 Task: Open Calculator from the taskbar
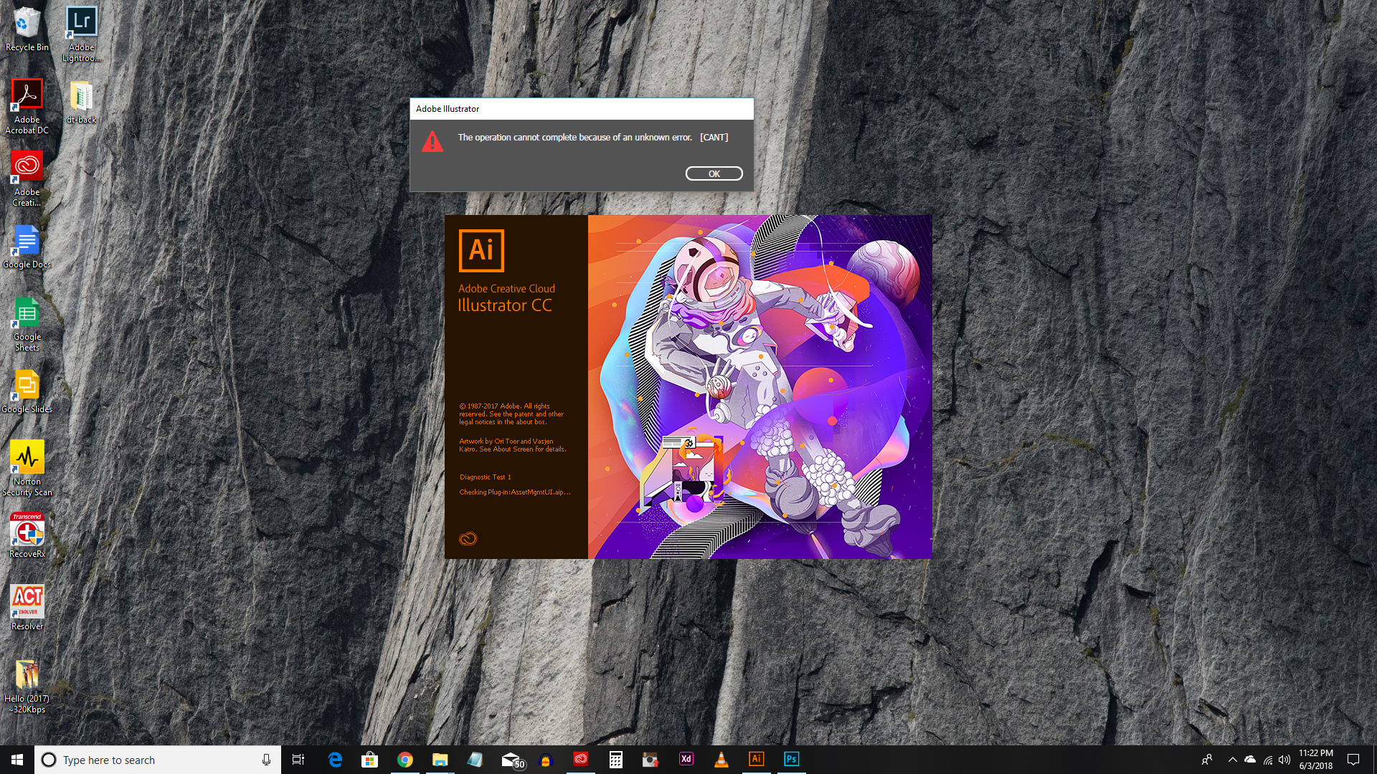pyautogui.click(x=615, y=760)
